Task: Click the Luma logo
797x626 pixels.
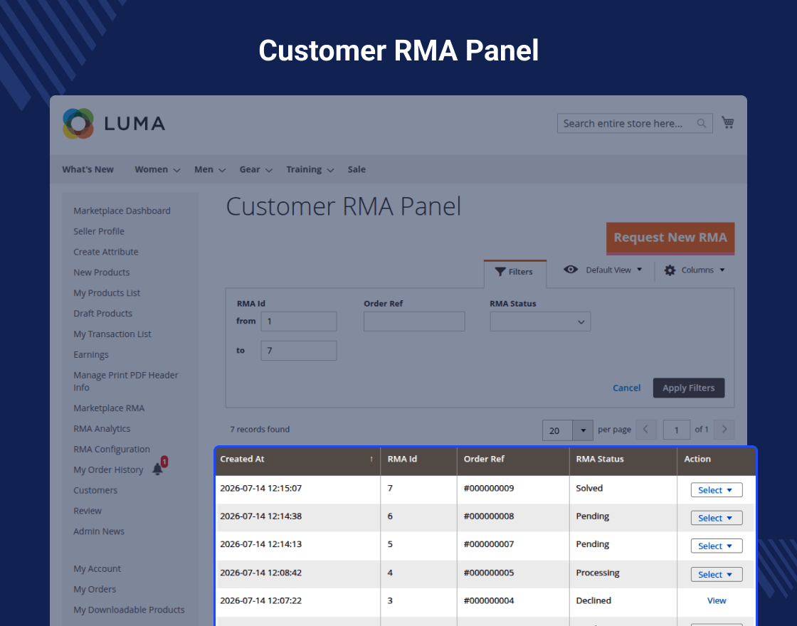Action: point(115,124)
